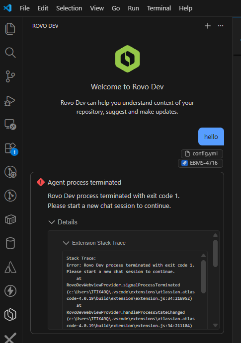Open the View menu
241x343 pixels.
pyautogui.click(x=97, y=8)
